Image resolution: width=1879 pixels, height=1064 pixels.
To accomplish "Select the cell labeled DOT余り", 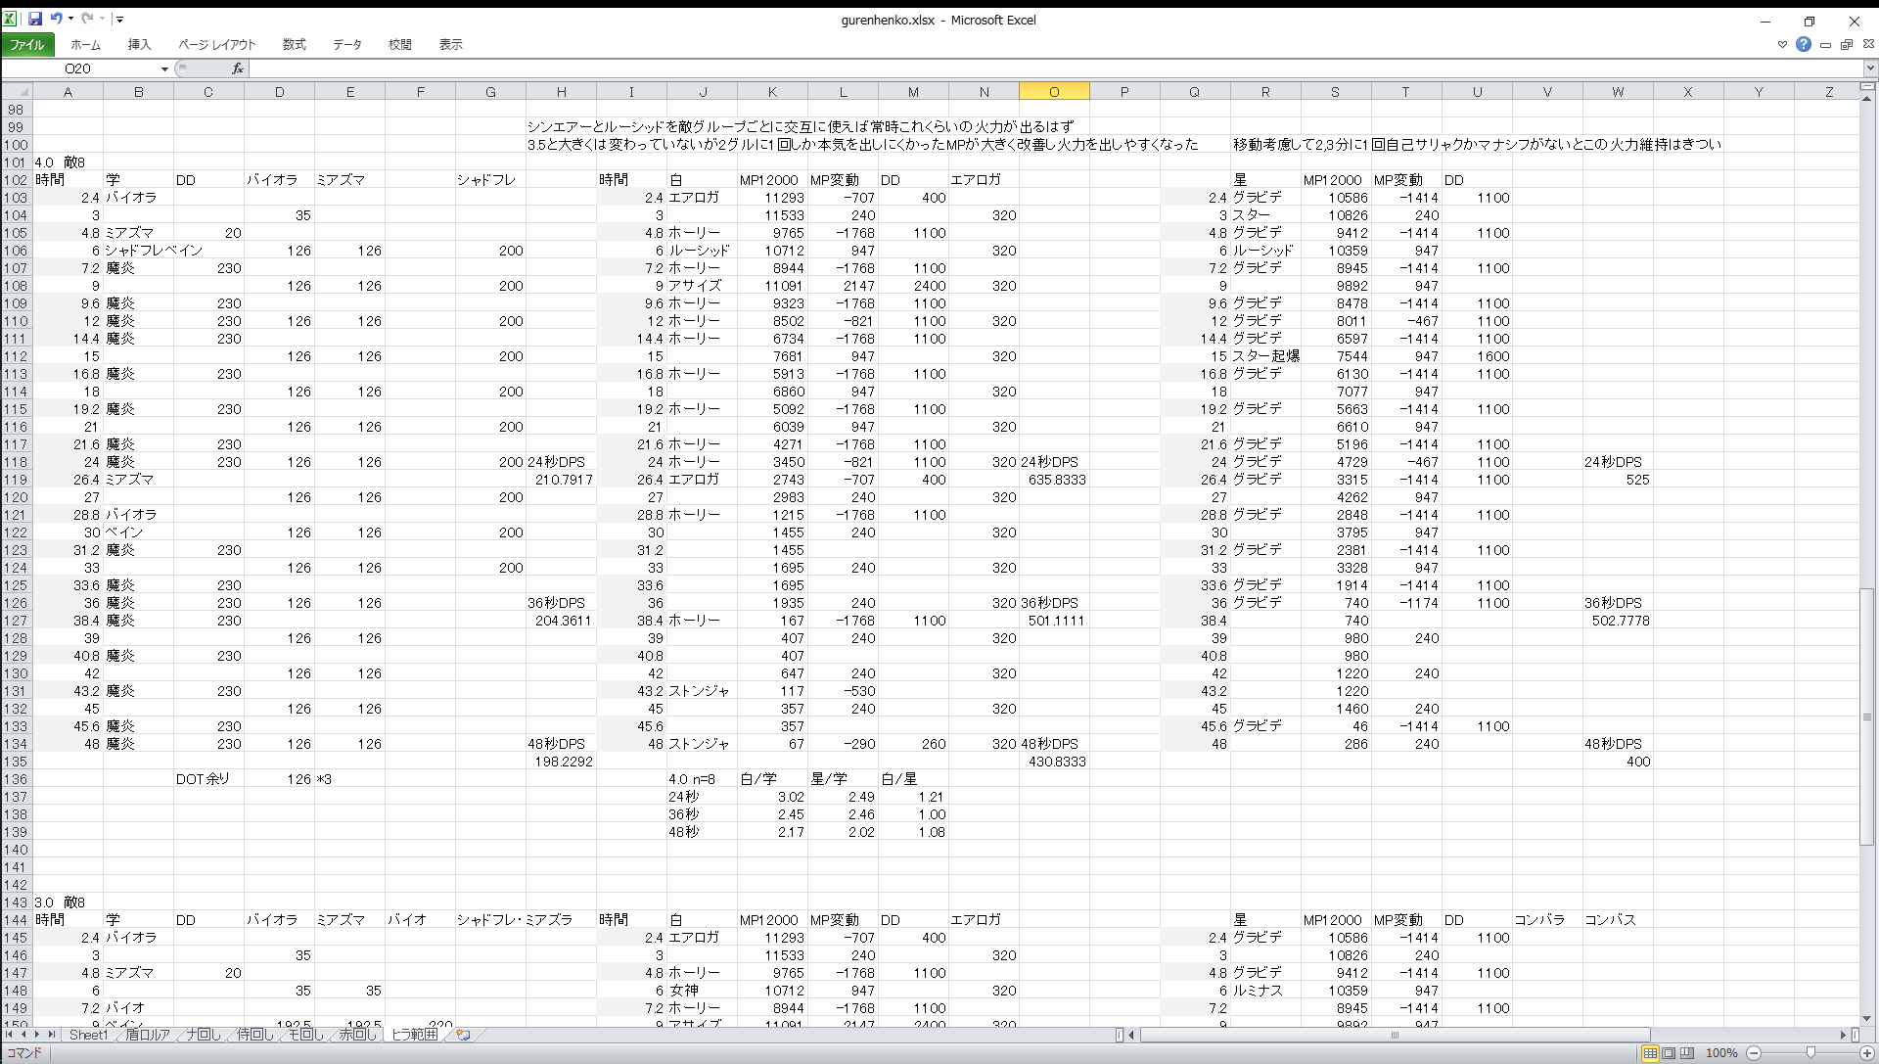I will point(208,779).
